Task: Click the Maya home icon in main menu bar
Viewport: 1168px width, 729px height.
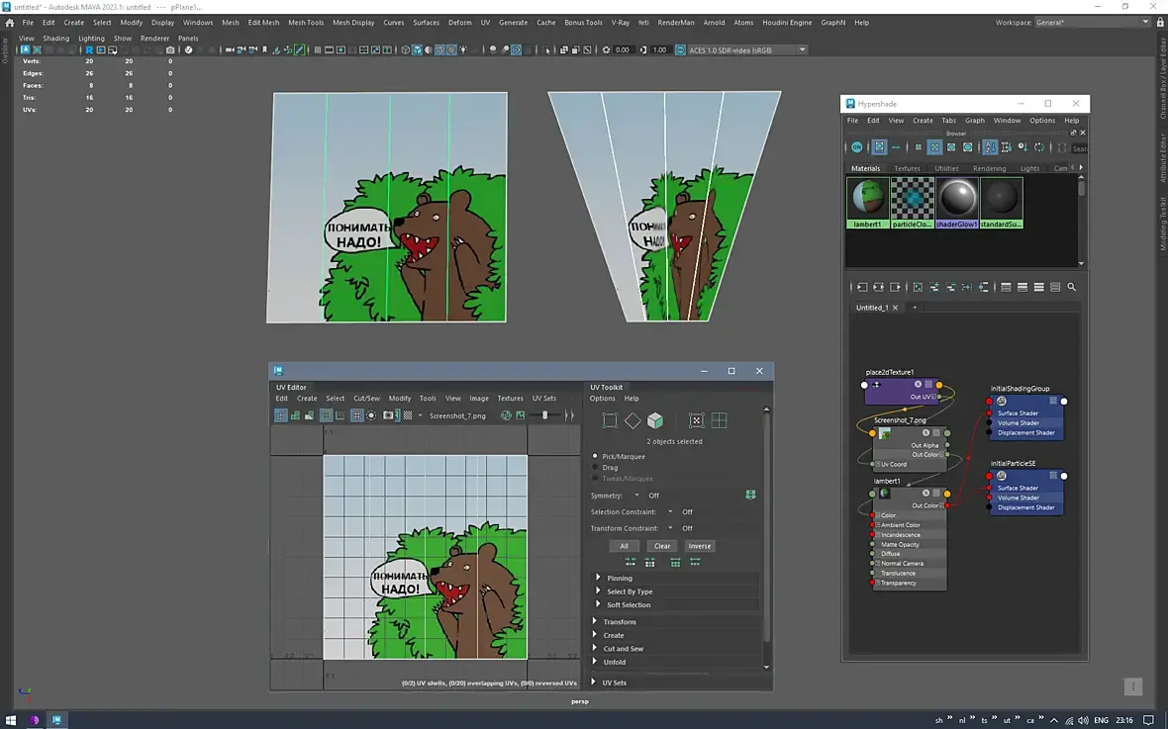Action: pos(10,22)
